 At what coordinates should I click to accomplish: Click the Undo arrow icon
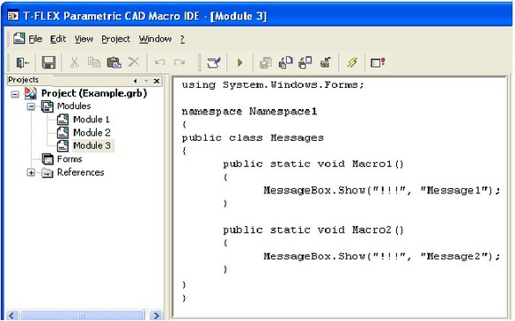coord(160,62)
